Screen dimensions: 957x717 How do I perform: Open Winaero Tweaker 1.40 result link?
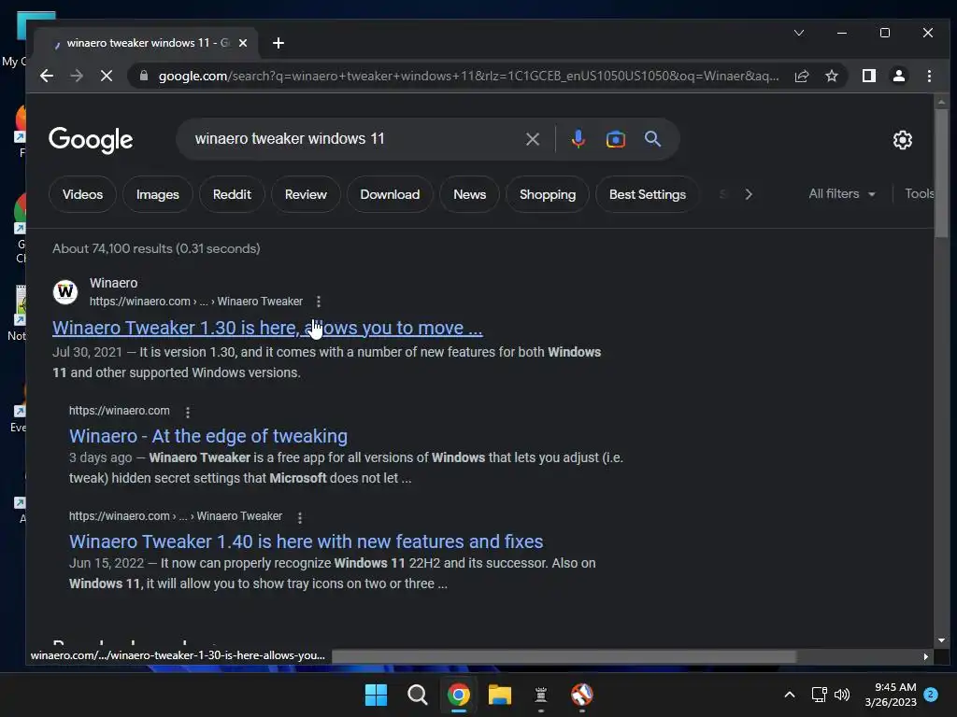[306, 541]
